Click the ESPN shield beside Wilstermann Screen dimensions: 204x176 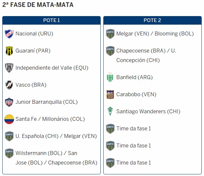[9, 153]
